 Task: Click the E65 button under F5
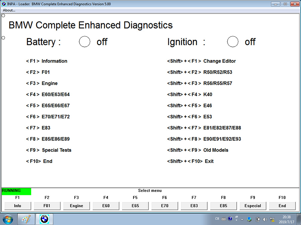(x=135, y=206)
